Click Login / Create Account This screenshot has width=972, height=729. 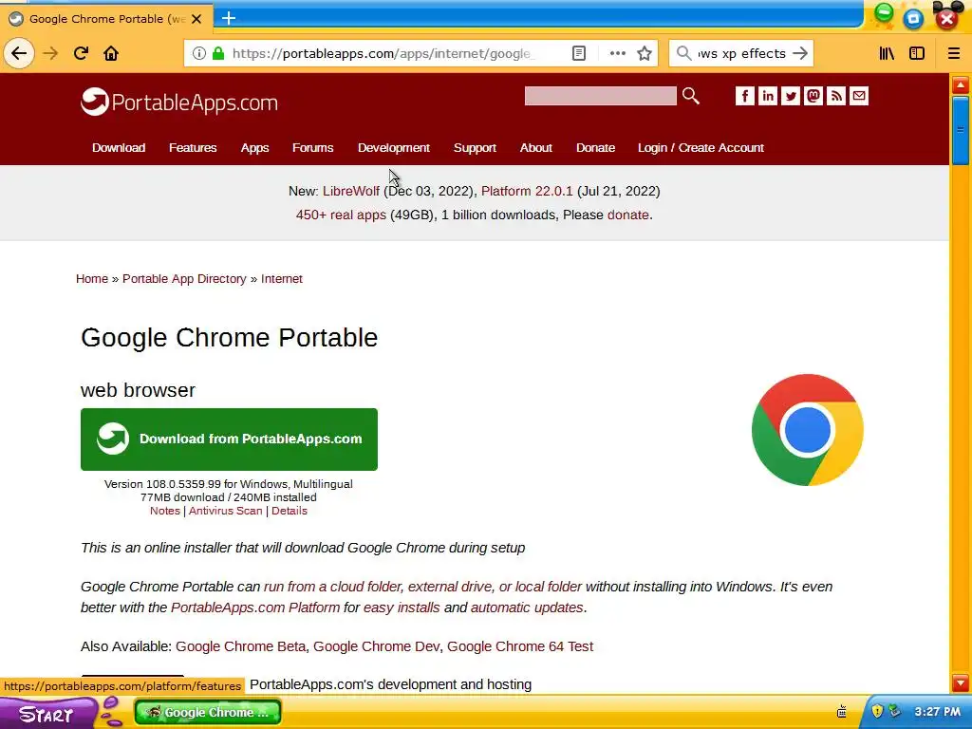point(701,147)
